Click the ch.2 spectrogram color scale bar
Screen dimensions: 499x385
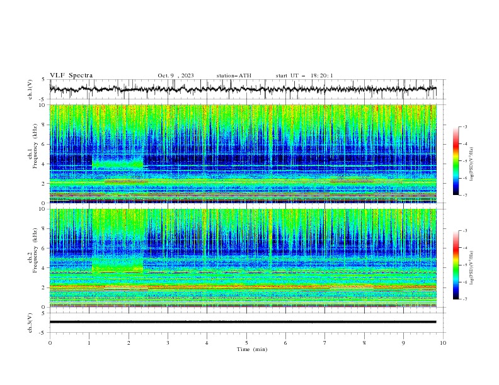coord(456,265)
